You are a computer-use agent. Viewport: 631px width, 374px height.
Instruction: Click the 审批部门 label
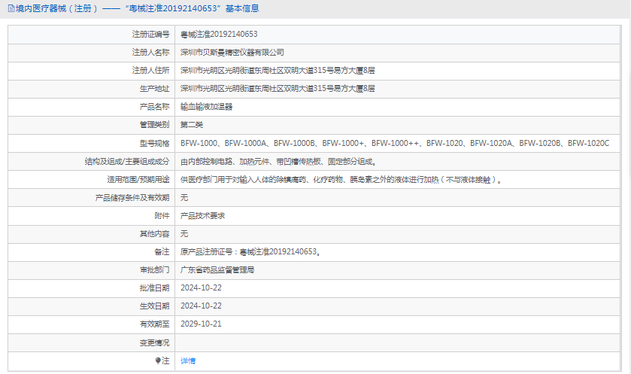pos(154,270)
